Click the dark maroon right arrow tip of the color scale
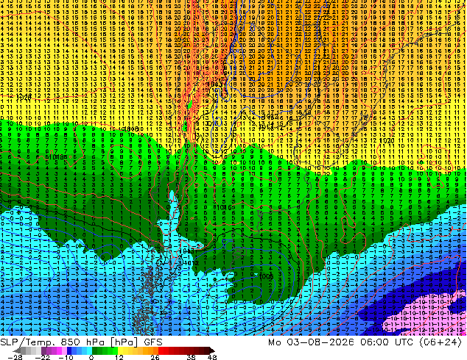467x360 pixels. [x=212, y=350]
